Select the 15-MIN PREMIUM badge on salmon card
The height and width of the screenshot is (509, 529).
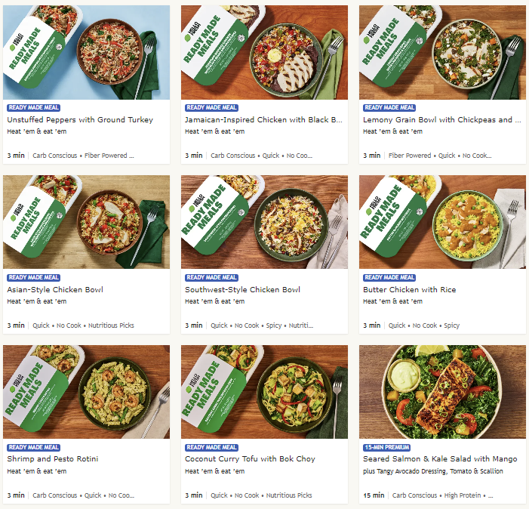pos(386,447)
